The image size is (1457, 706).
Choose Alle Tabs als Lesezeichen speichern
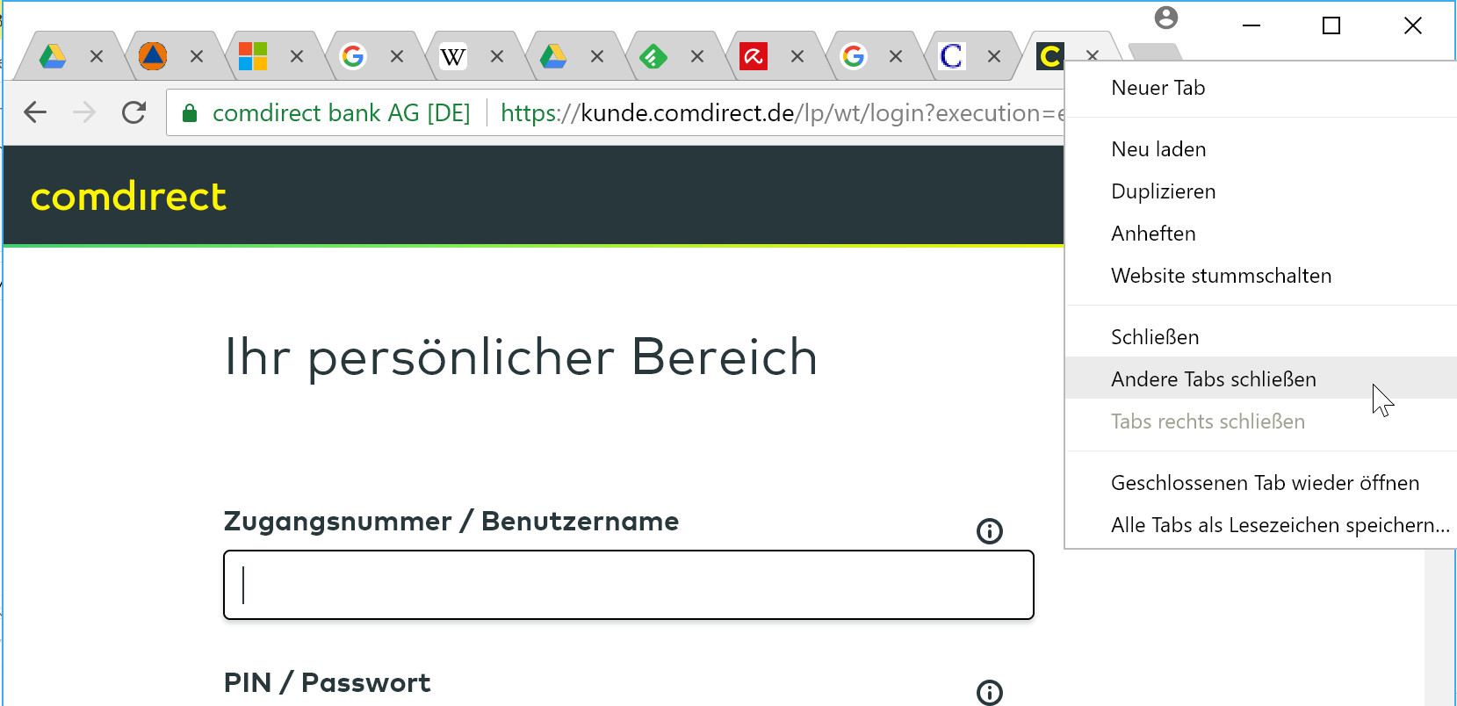[x=1261, y=525]
